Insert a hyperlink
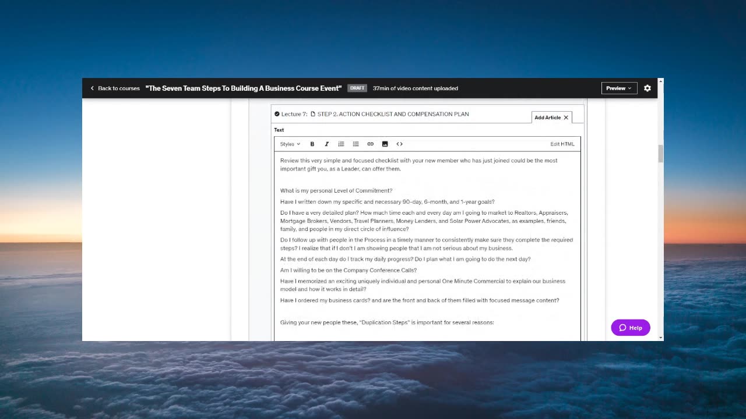The height and width of the screenshot is (419, 746). pyautogui.click(x=371, y=144)
